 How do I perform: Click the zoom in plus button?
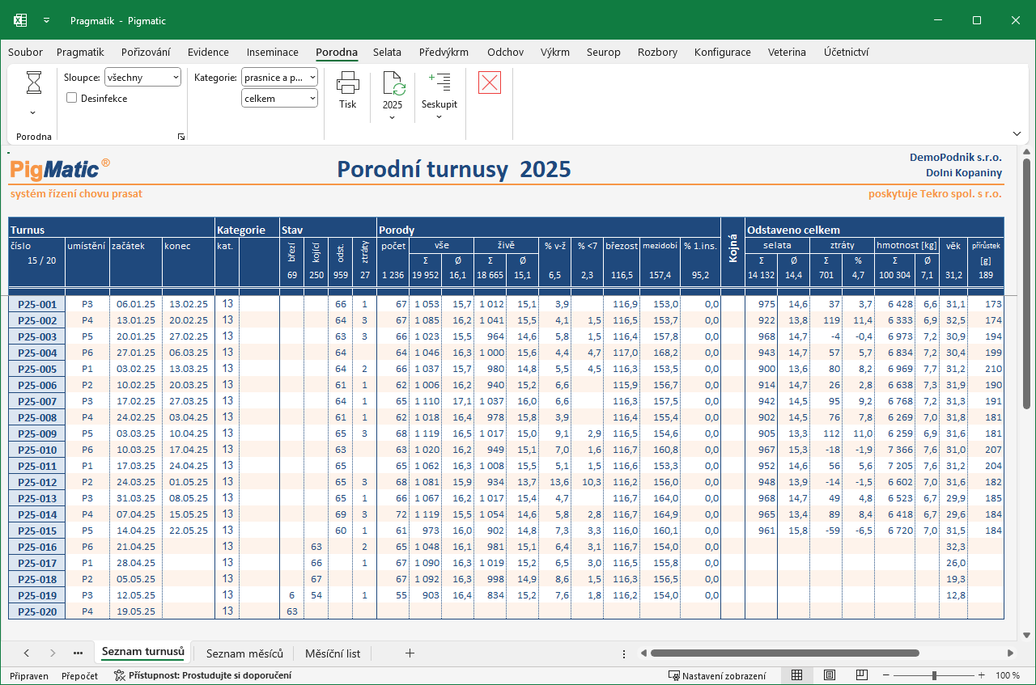tap(982, 675)
